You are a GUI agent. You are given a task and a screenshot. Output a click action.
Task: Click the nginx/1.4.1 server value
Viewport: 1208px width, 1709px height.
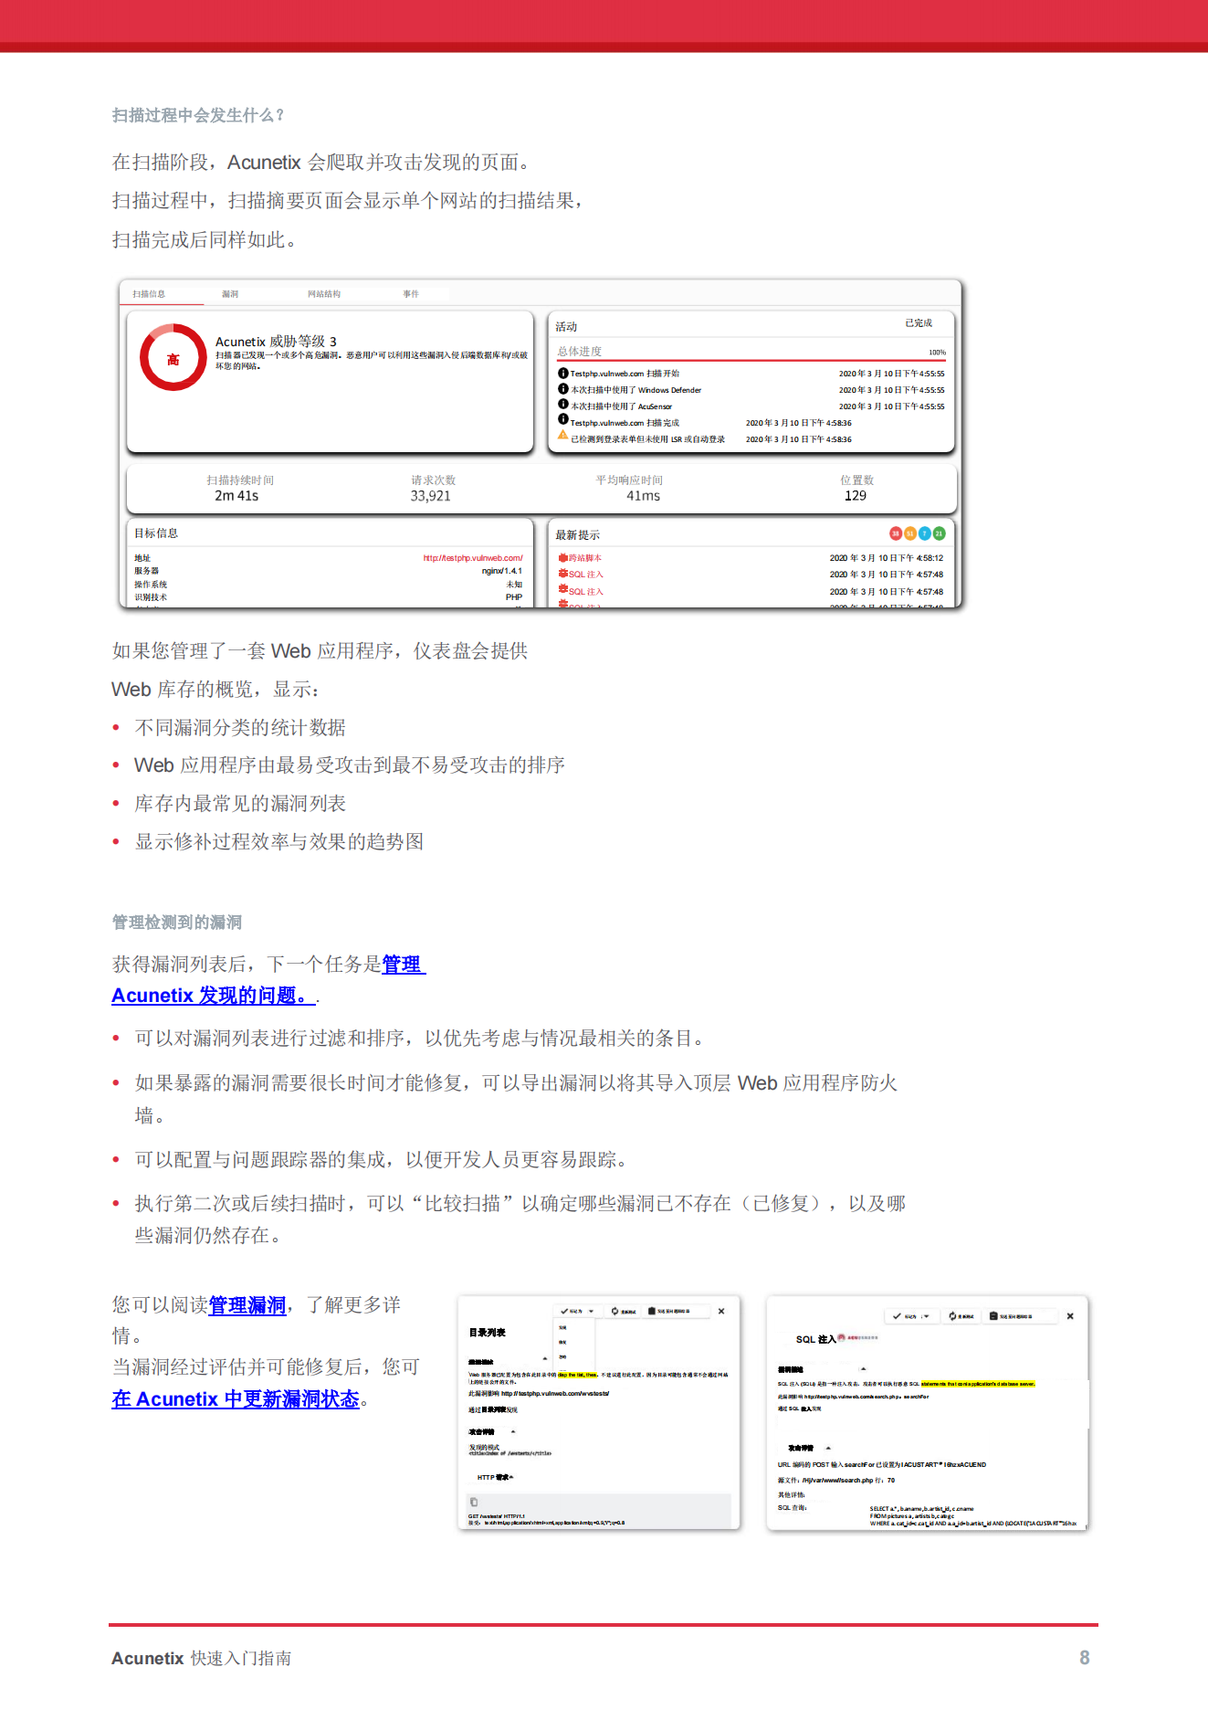click(x=502, y=571)
